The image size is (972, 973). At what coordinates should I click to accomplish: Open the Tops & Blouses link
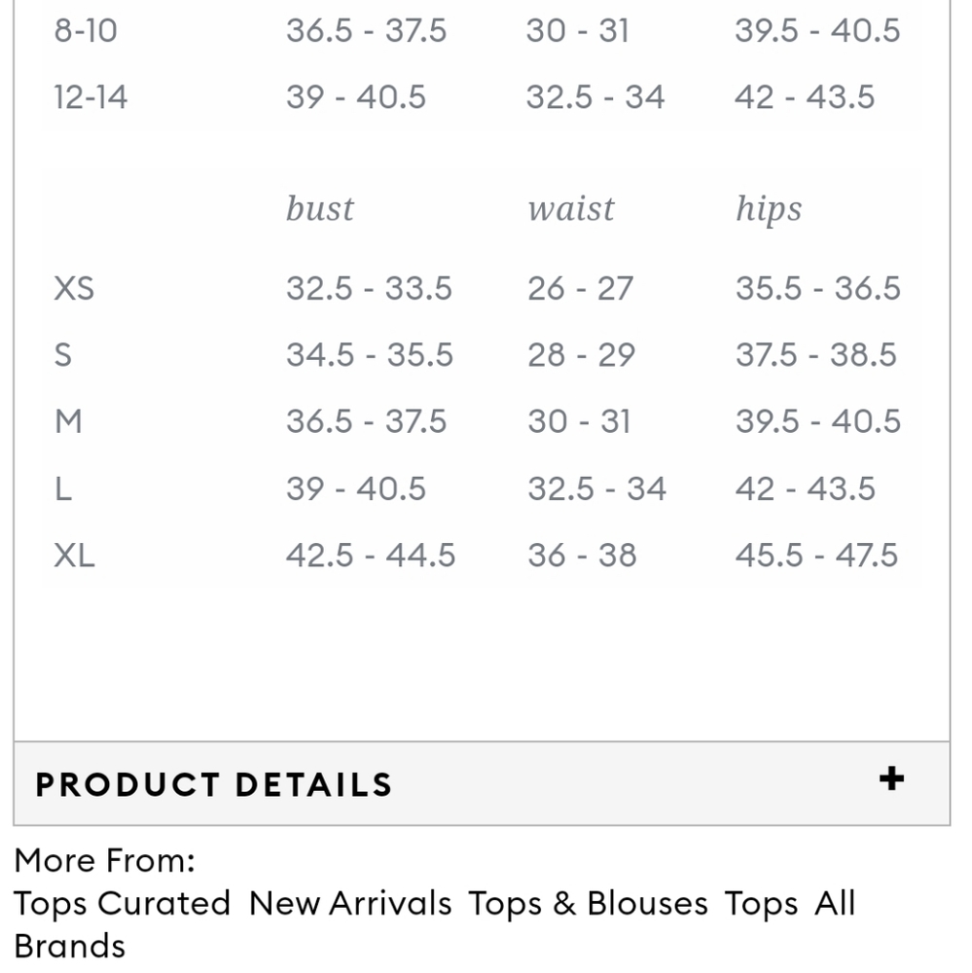pyautogui.click(x=588, y=903)
